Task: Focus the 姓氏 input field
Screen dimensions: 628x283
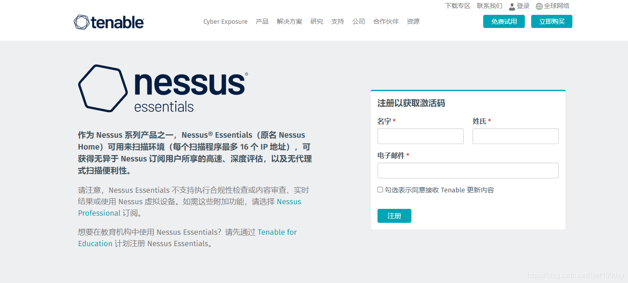Action: (515, 136)
